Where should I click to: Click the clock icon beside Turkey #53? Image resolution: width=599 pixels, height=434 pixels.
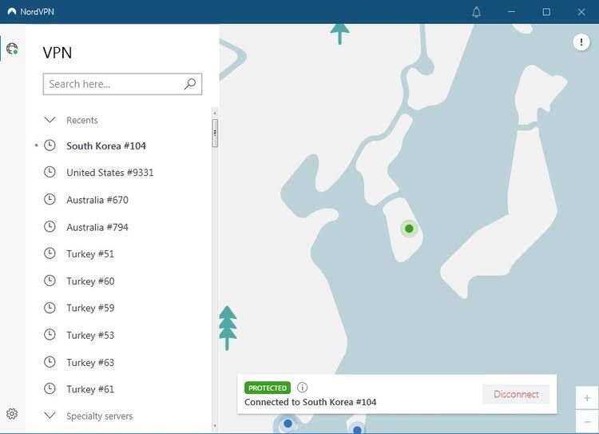[50, 335]
